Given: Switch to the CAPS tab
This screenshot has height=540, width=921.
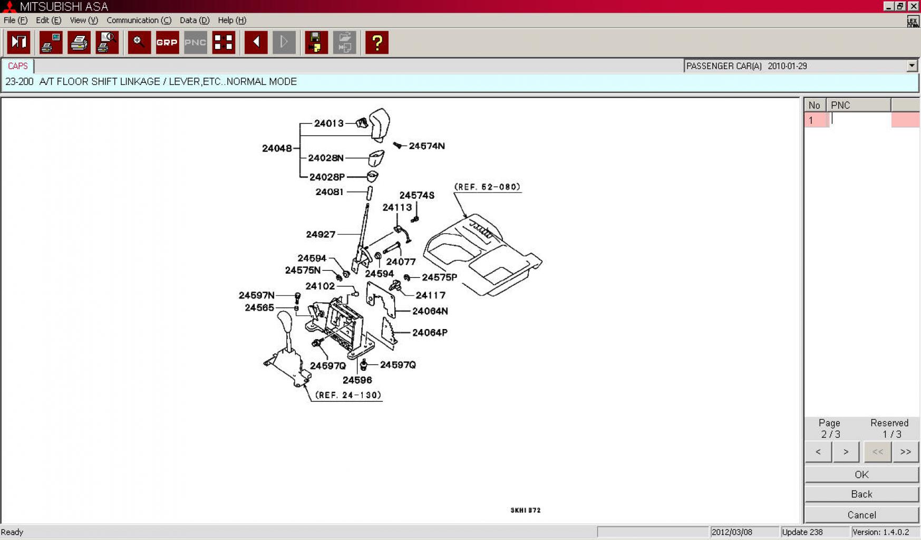Looking at the screenshot, I should click(x=18, y=66).
